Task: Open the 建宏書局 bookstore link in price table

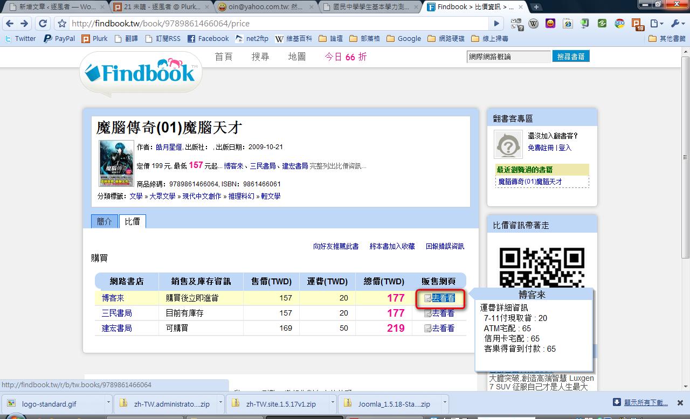Action: pyautogui.click(x=117, y=328)
